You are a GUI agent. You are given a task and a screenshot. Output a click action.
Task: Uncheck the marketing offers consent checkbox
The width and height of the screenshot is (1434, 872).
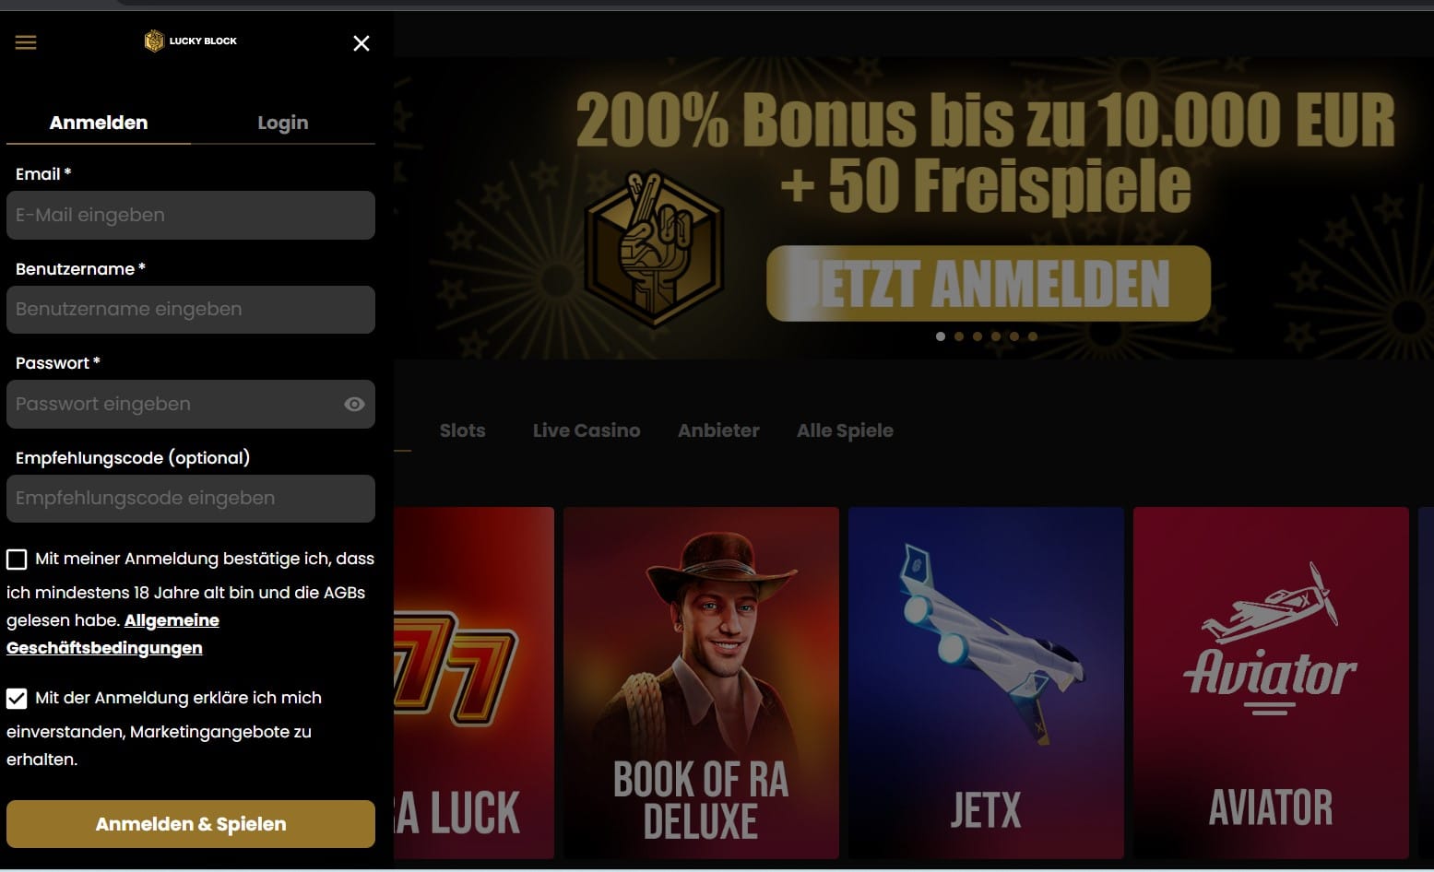tap(17, 699)
